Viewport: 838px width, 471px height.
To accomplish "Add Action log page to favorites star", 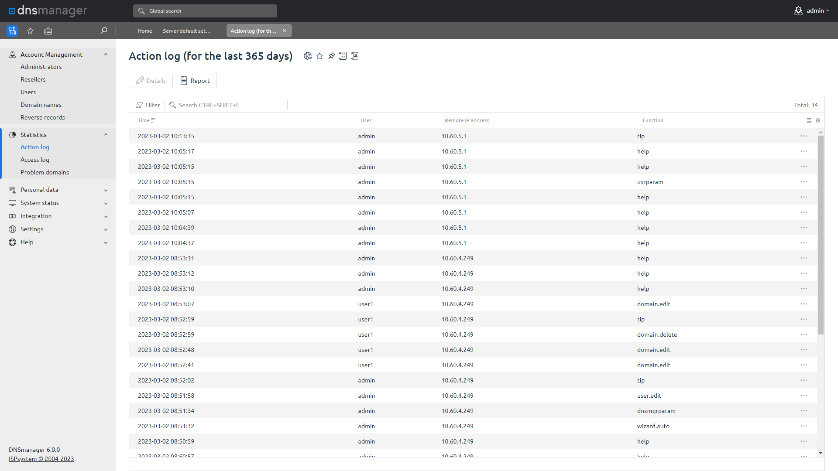I will coord(319,56).
